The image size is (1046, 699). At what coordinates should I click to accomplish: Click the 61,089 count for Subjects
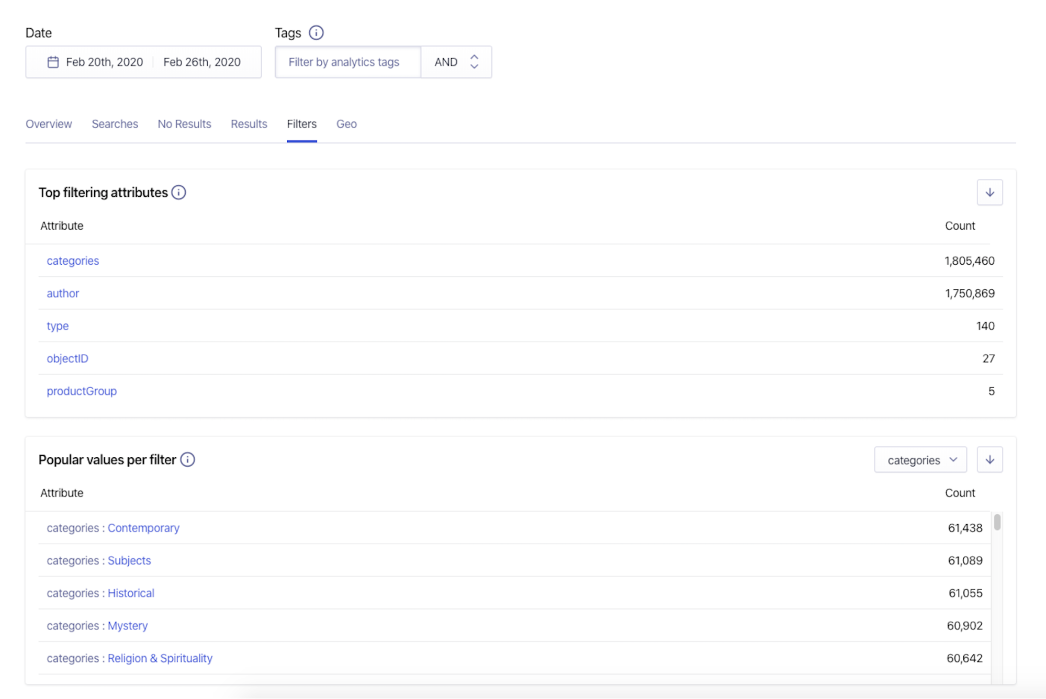tap(965, 560)
